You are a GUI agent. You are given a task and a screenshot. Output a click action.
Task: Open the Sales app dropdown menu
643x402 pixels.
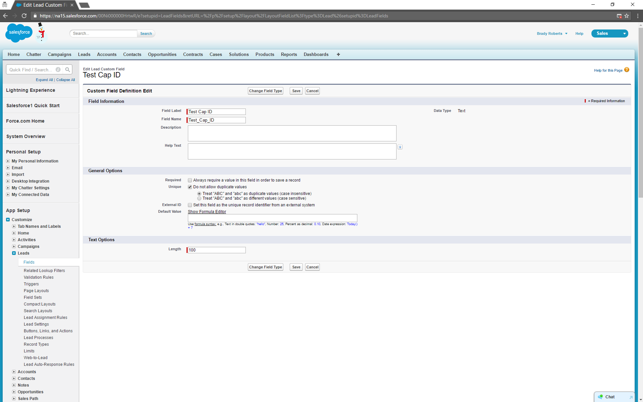click(x=624, y=33)
